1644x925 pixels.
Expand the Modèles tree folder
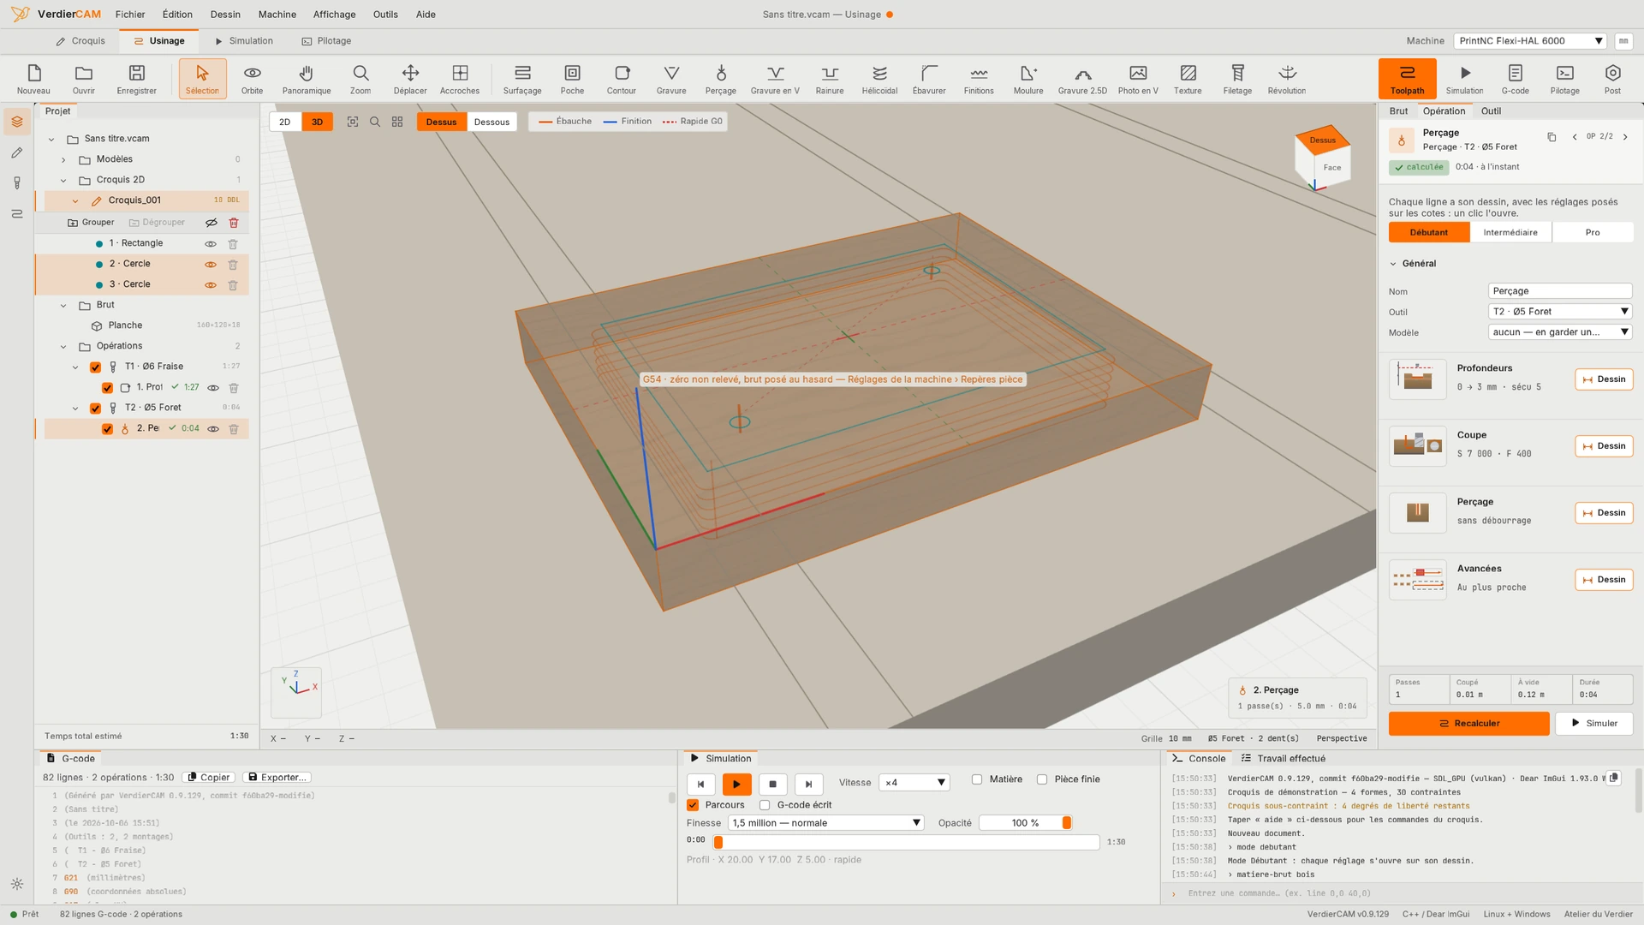click(63, 159)
